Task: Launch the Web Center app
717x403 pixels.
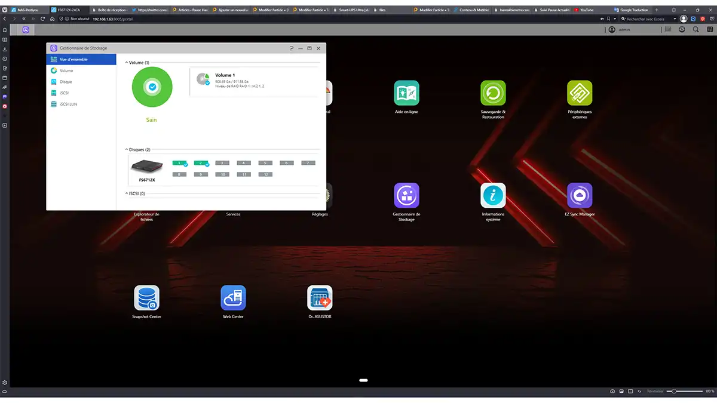Action: [233, 297]
